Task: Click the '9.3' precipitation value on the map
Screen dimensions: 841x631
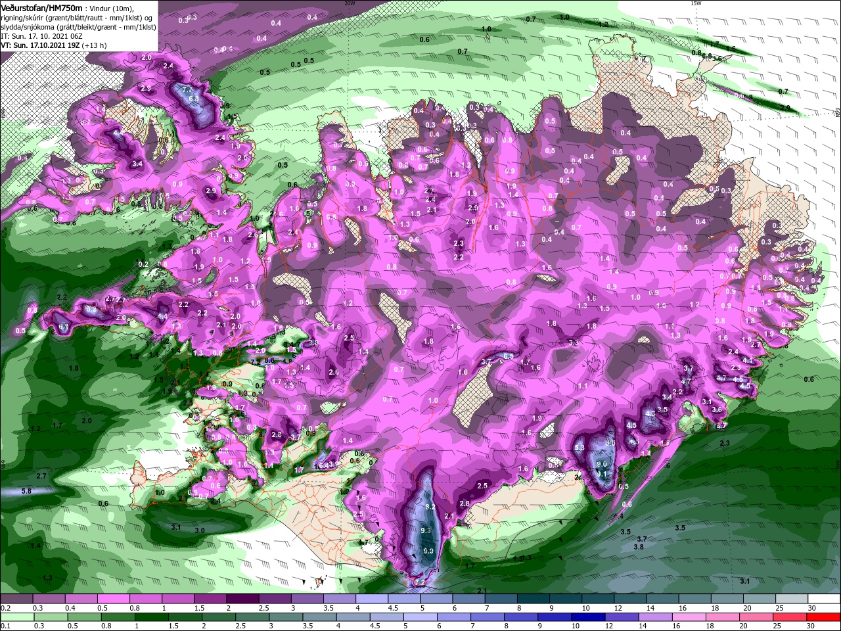Action: (426, 530)
